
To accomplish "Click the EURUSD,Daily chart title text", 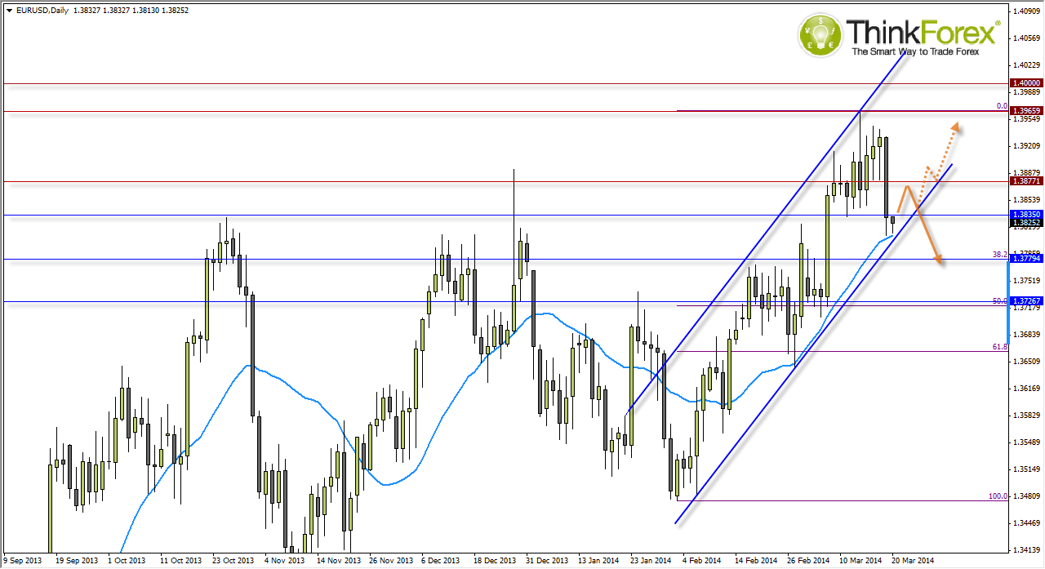I will tap(42, 10).
